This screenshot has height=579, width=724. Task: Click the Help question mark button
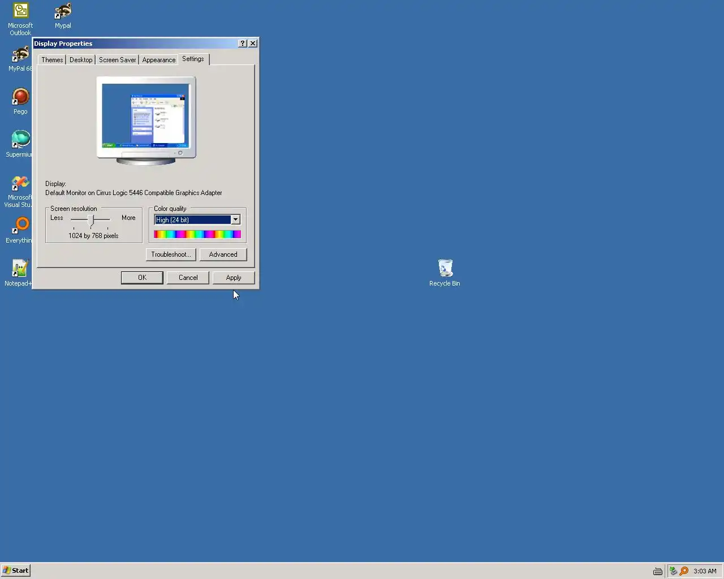coord(243,44)
